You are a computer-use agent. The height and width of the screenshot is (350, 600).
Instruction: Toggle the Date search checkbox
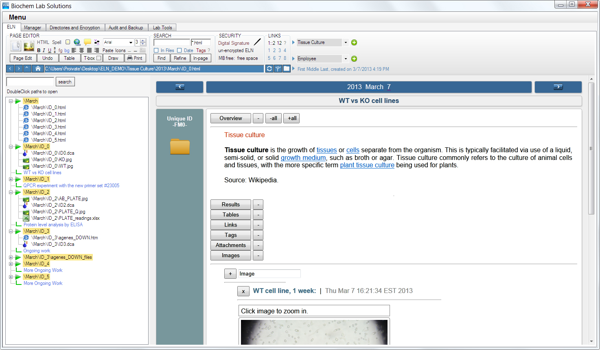[179, 50]
